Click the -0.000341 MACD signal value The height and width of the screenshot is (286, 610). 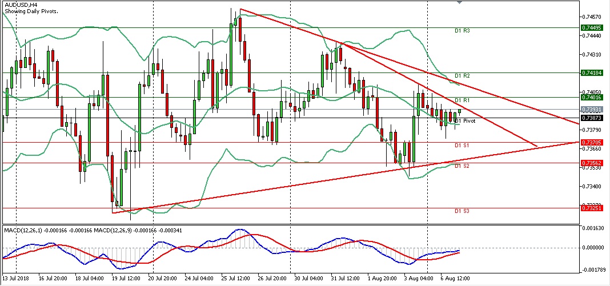(x=170, y=231)
